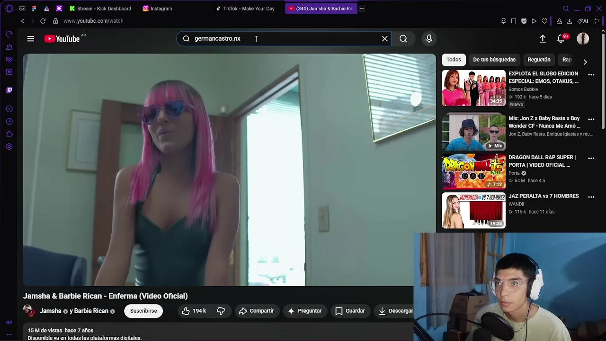606x341 pixels.
Task: Like the video with 194 k
Action: click(194, 311)
